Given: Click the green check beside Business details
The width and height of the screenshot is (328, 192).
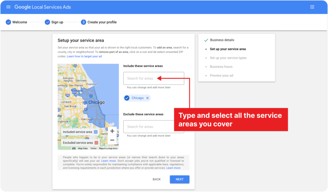Looking at the screenshot, I should [x=206, y=40].
